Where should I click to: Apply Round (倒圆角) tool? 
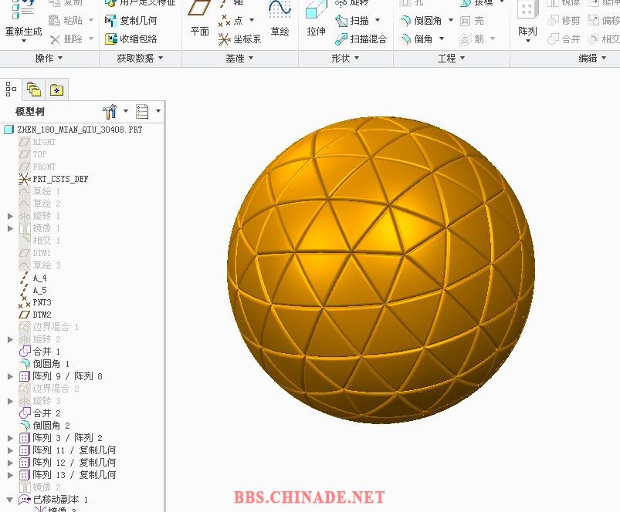[421, 20]
